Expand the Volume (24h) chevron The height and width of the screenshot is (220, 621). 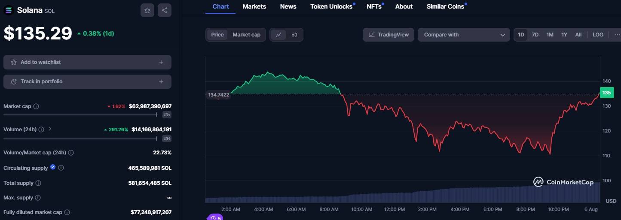pyautogui.click(x=50, y=129)
